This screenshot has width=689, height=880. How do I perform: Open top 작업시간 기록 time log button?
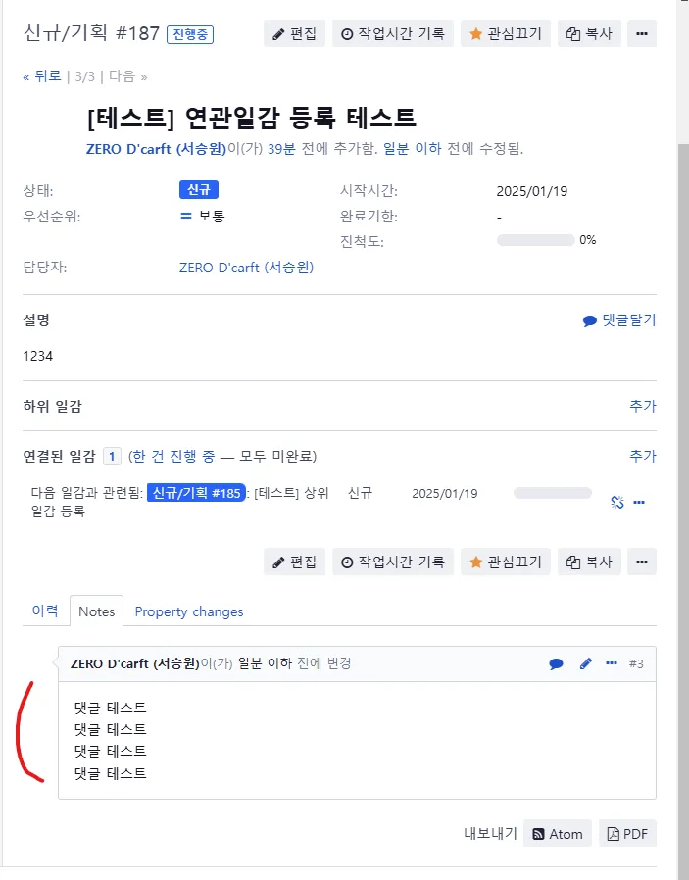coord(392,33)
